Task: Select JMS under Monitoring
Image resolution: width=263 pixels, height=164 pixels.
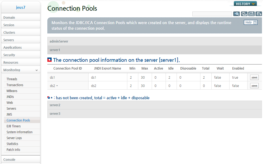Action: click(x=22, y=114)
